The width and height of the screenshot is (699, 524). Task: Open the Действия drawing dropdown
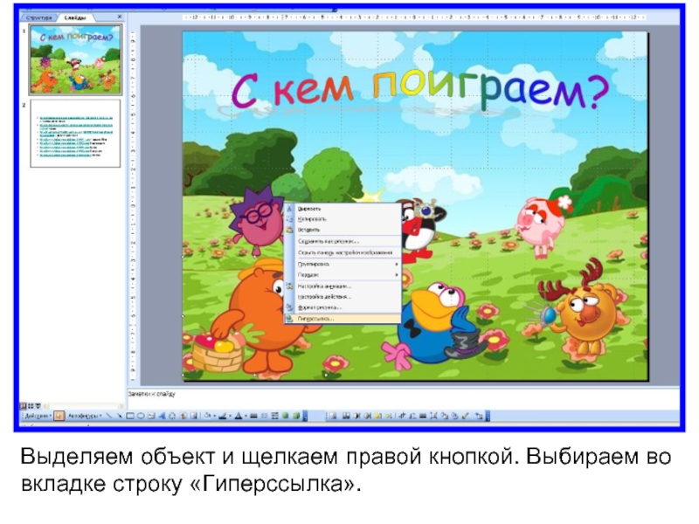pyautogui.click(x=38, y=417)
